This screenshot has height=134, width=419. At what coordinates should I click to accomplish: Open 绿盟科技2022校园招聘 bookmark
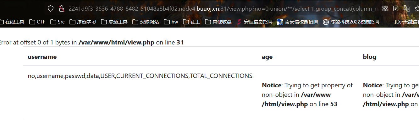point(351,22)
